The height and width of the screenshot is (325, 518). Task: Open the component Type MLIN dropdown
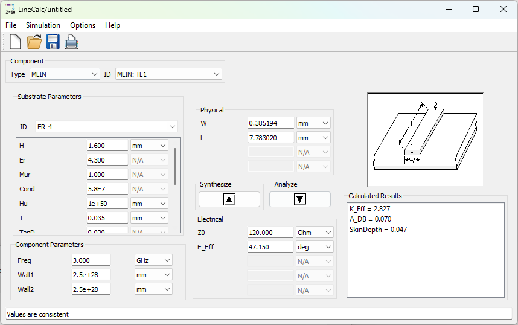65,74
